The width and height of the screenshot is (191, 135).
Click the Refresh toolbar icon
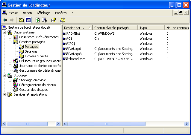point(37,20)
